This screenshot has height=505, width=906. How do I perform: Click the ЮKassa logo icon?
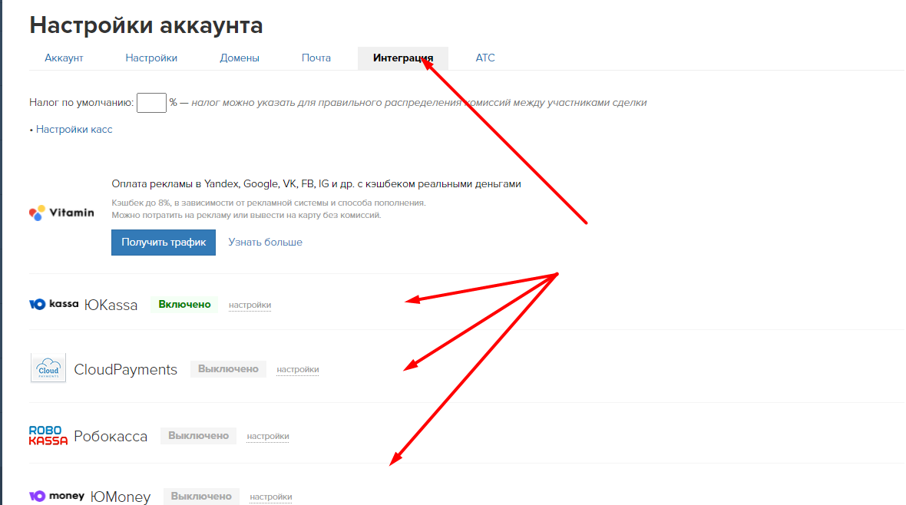[54, 304]
